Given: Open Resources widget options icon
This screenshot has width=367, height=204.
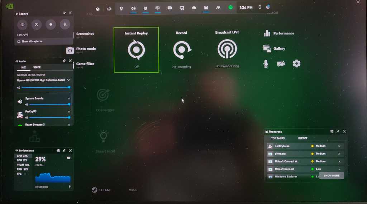Looking at the screenshot, I should point(332,132).
